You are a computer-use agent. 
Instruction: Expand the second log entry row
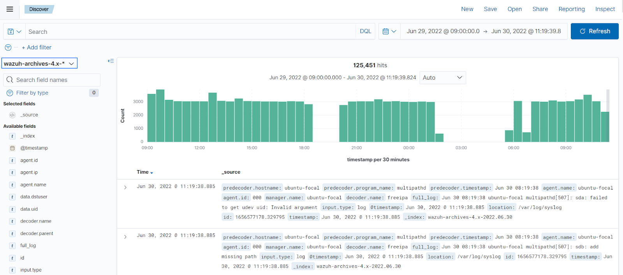coord(125,237)
